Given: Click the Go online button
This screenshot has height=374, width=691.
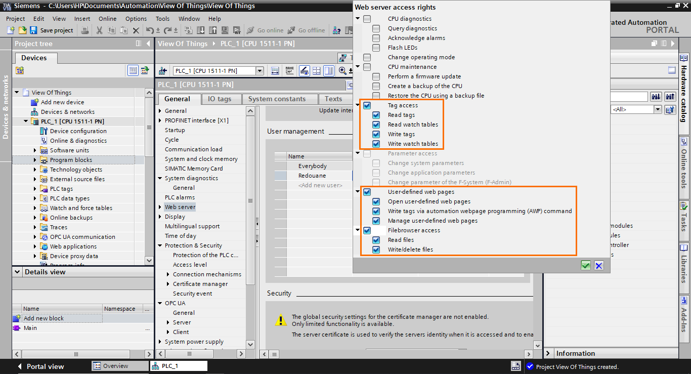Looking at the screenshot, I should click(265, 30).
